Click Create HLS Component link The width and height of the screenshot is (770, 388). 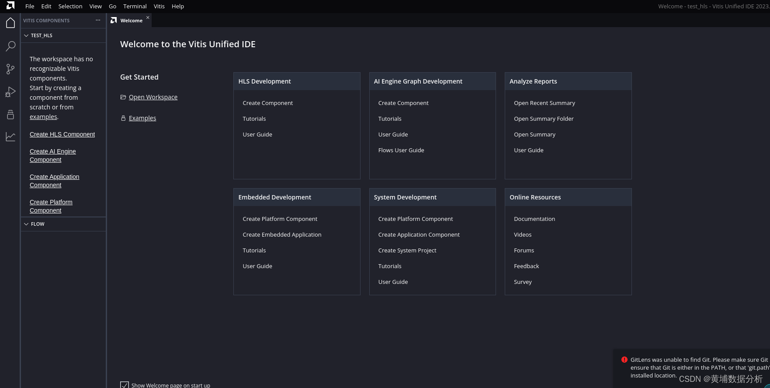point(62,134)
